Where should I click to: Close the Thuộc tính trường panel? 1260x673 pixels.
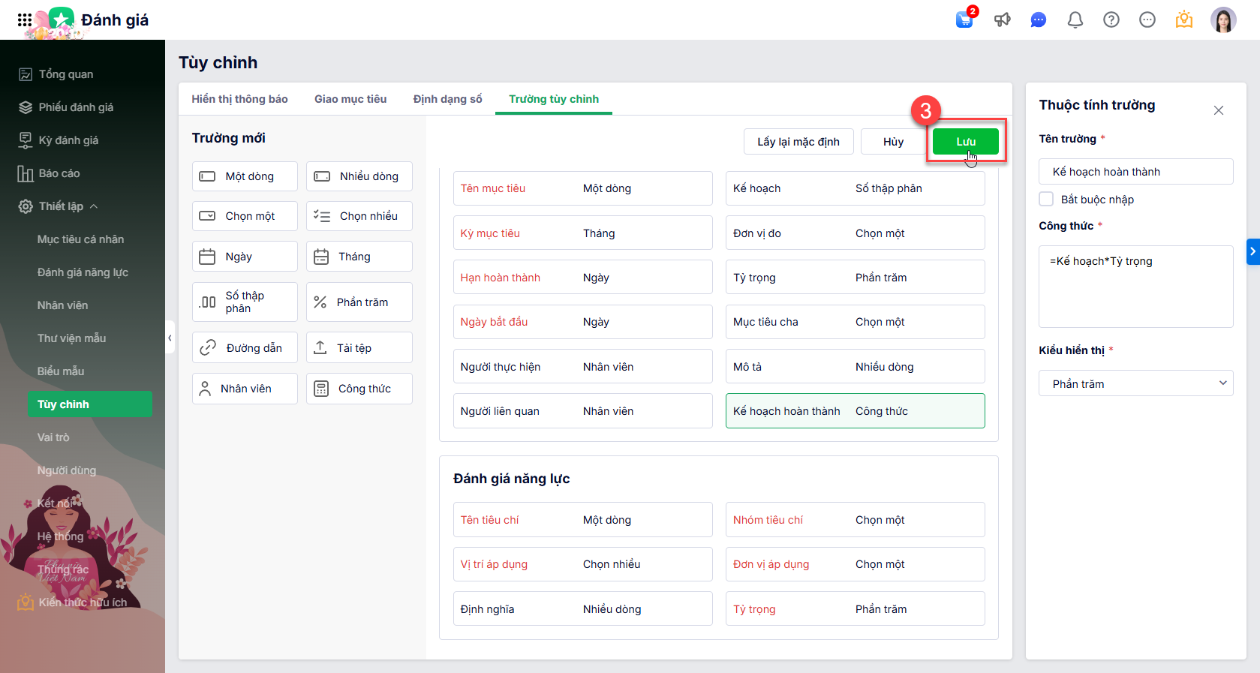[1218, 110]
